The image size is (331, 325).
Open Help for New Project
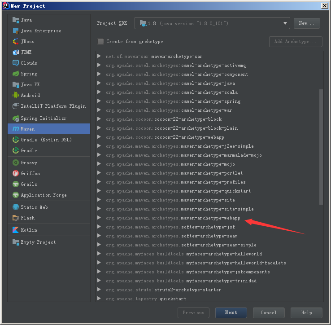[x=306, y=313]
